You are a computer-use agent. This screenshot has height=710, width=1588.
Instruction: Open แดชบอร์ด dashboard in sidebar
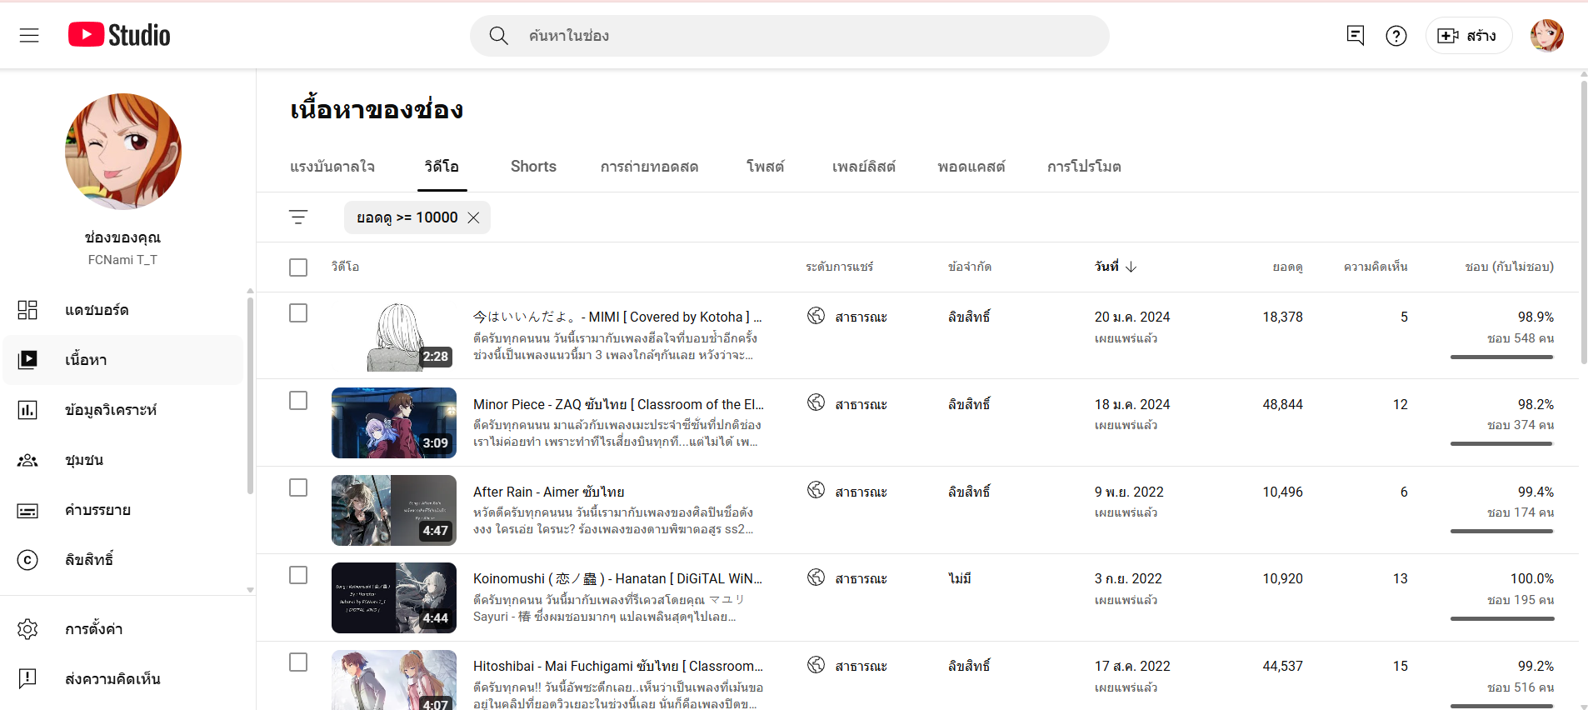(123, 310)
